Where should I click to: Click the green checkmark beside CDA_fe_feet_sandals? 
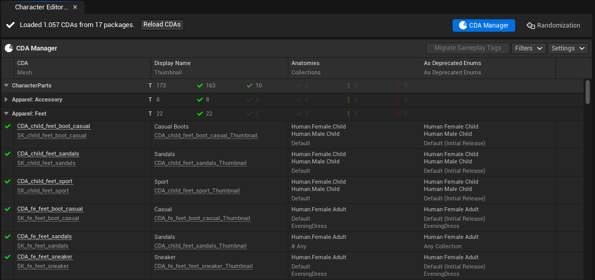point(7,237)
